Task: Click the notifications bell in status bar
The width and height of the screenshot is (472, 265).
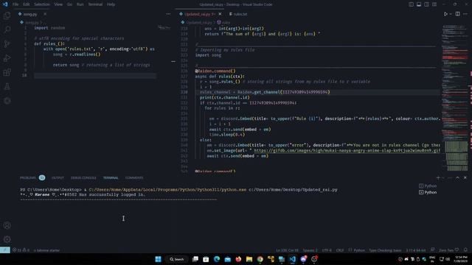Action: tap(465, 250)
